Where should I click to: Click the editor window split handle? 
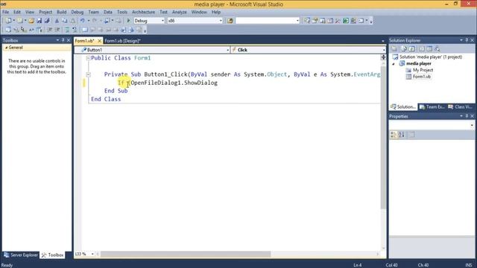pyautogui.click(x=383, y=57)
